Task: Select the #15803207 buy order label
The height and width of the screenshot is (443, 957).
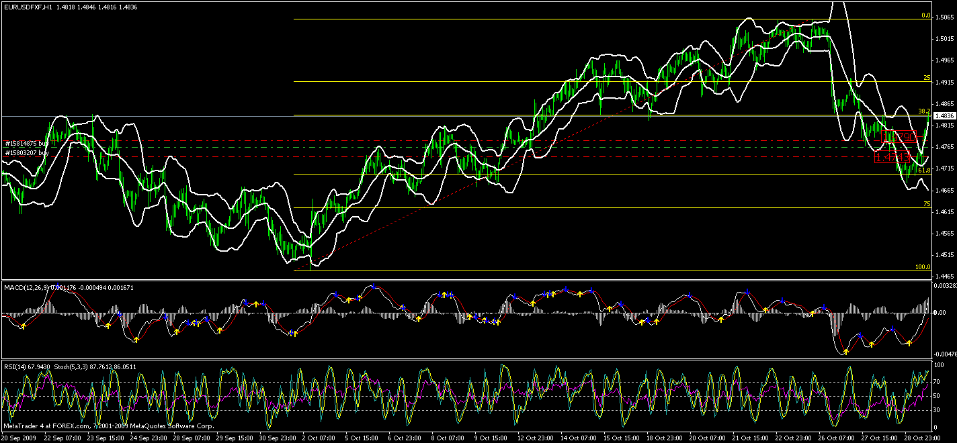Action: click(26, 153)
